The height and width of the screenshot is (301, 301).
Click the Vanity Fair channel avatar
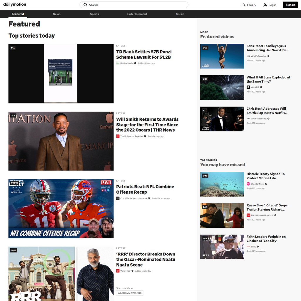118,271
